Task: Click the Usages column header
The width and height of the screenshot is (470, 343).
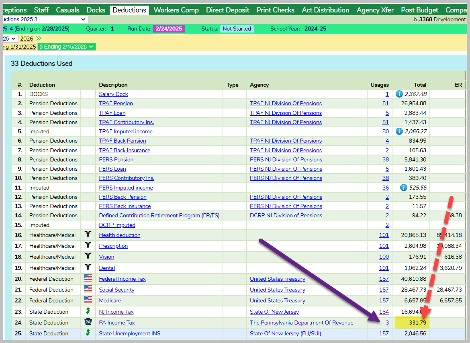Action: (380, 85)
